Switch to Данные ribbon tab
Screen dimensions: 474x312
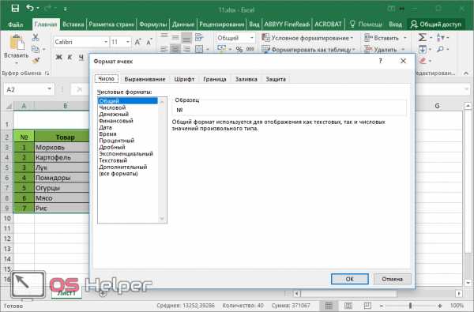pos(183,24)
